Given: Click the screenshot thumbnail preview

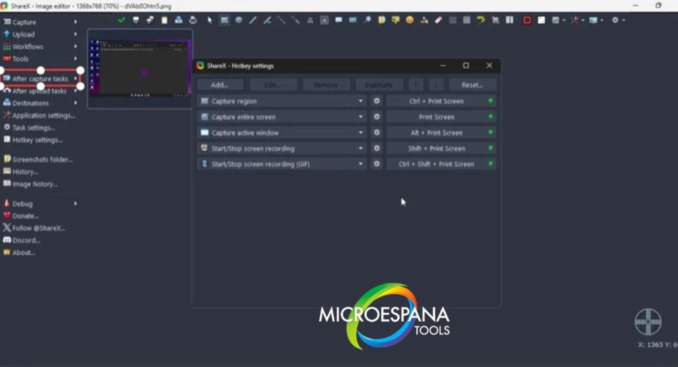Looking at the screenshot, I should click(140, 68).
